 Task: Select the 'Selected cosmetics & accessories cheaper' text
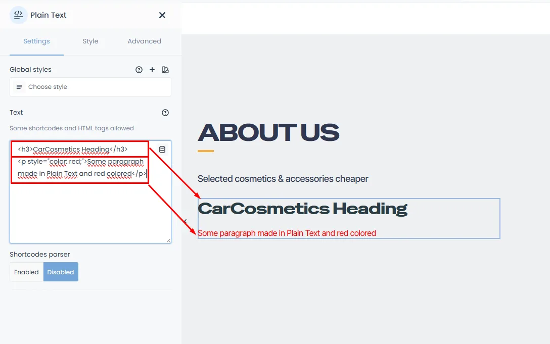pos(283,179)
